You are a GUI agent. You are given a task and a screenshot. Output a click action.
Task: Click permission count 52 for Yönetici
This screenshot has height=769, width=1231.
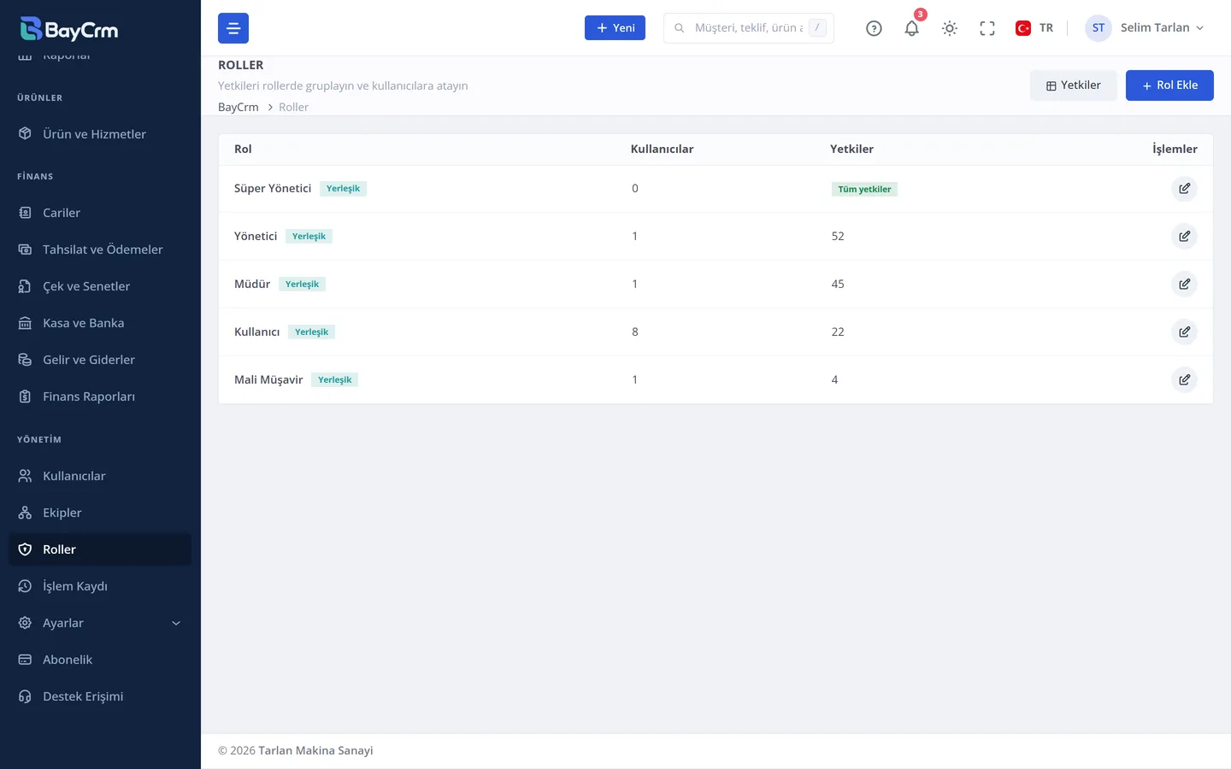tap(838, 237)
